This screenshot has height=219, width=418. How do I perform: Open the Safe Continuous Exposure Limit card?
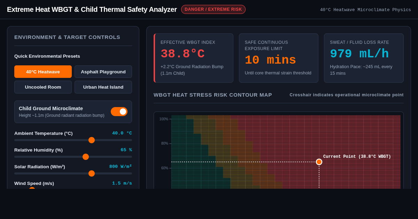point(279,58)
